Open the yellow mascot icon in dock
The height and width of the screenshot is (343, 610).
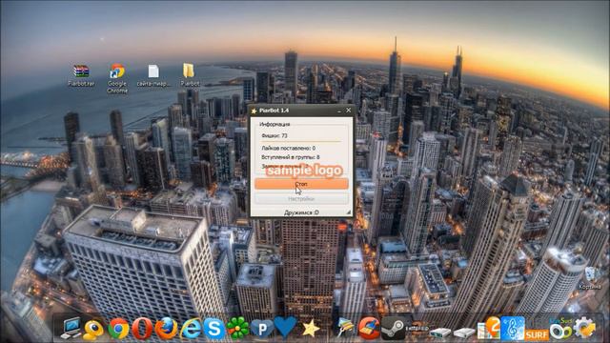pos(93,330)
